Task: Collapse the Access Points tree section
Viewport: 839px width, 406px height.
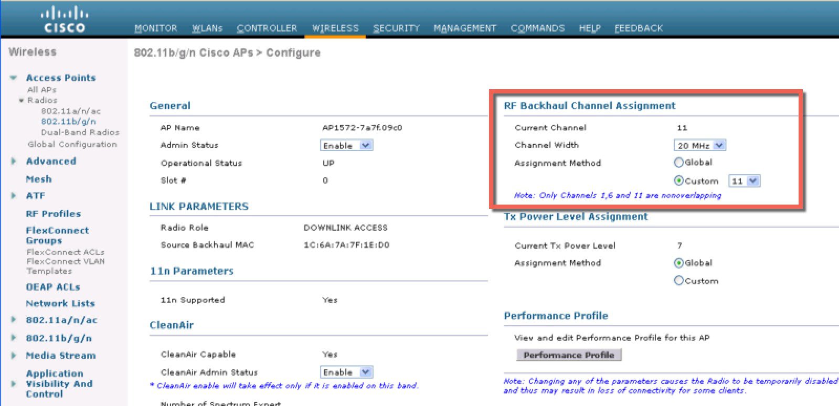Action: pos(13,78)
